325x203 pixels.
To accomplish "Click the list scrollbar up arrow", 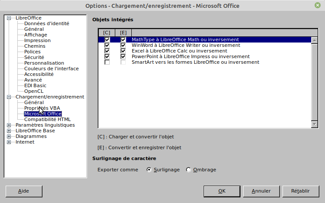I will [x=315, y=40].
